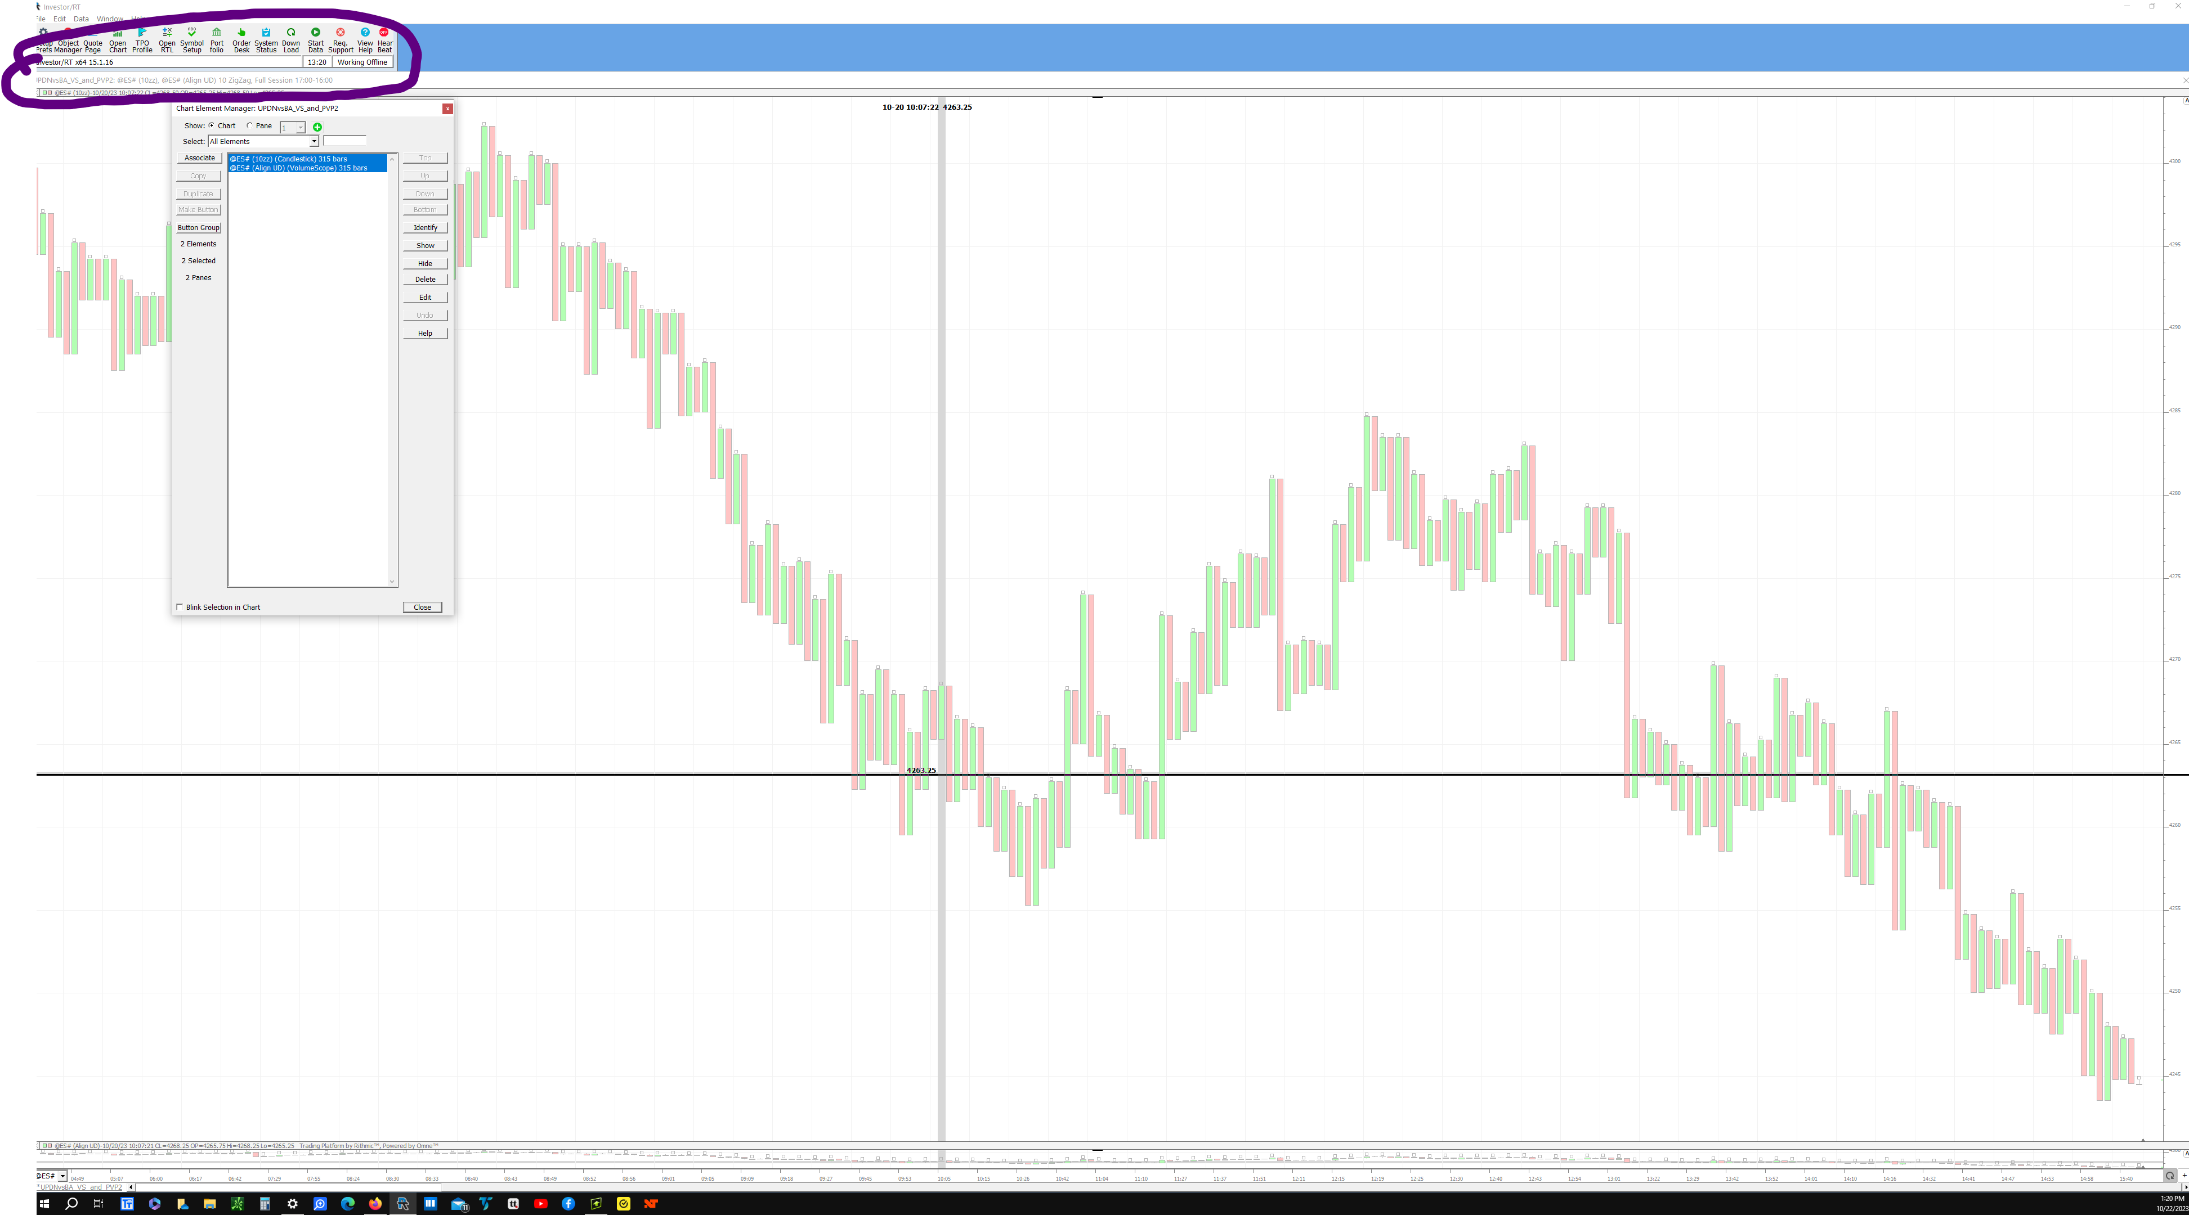Open the Edit menu

pyautogui.click(x=60, y=19)
